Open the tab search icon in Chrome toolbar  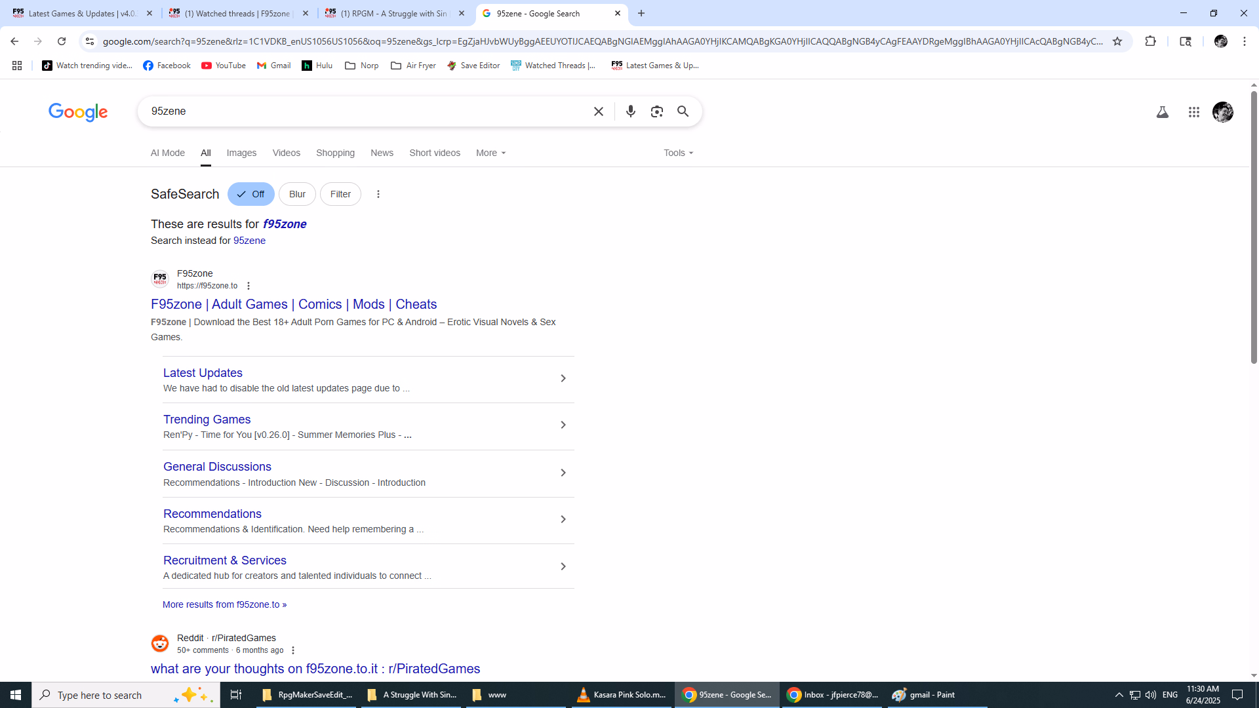click(x=1185, y=41)
